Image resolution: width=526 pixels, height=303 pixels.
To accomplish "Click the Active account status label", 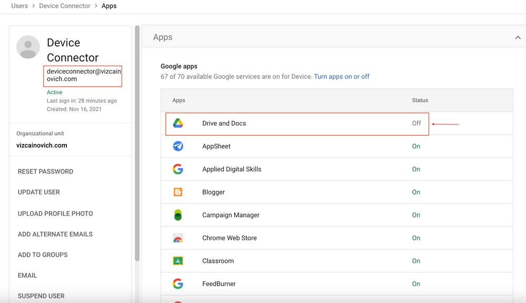I will [x=54, y=92].
